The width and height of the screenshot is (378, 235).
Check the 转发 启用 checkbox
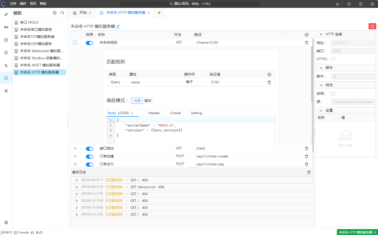click(x=333, y=94)
